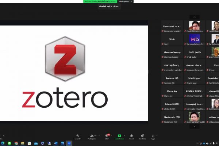The height and width of the screenshot is (146, 219).
Task: Expand the caret next to Participants
Action: point(99,136)
